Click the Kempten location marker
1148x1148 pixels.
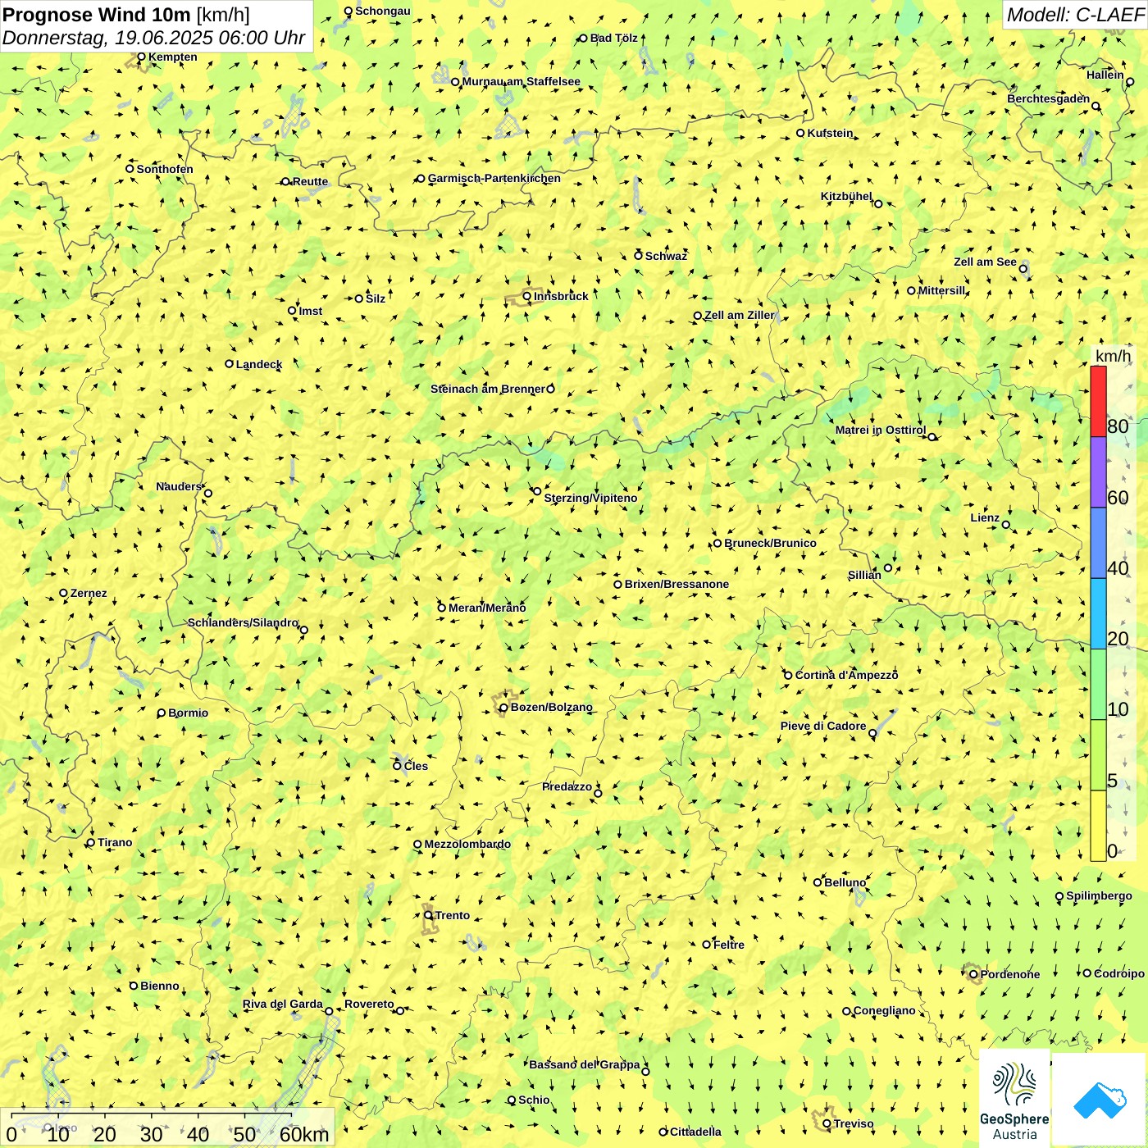pos(141,57)
